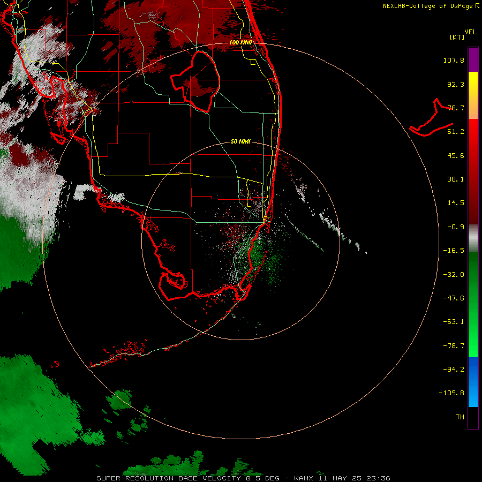
Task: Click the 14.5 velocity scale value
Action: (456, 203)
